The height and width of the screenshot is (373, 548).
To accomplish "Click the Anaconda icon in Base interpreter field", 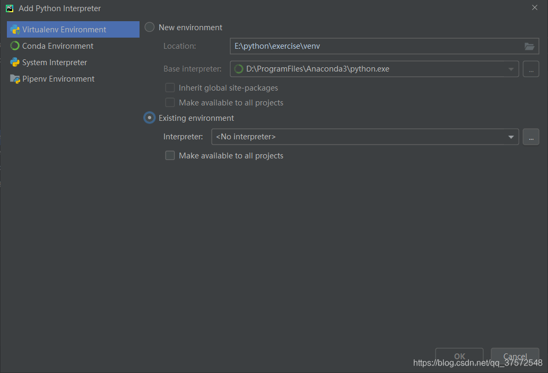I will pyautogui.click(x=238, y=69).
